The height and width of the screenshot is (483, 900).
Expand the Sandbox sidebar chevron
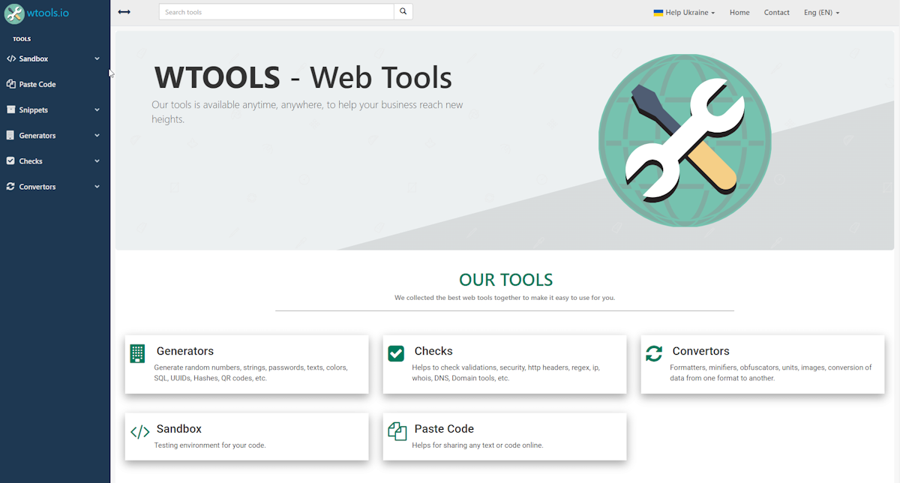(x=97, y=58)
